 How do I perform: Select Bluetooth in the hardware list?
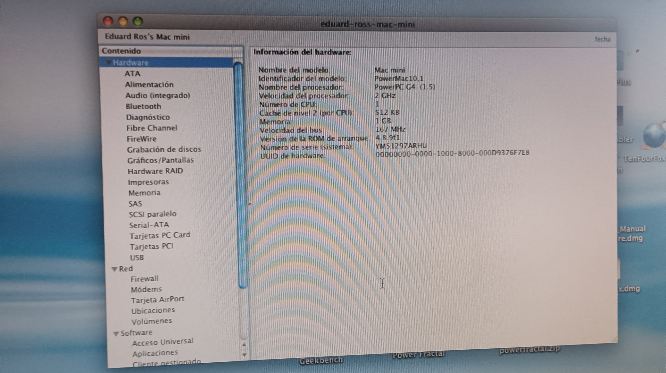point(143,106)
